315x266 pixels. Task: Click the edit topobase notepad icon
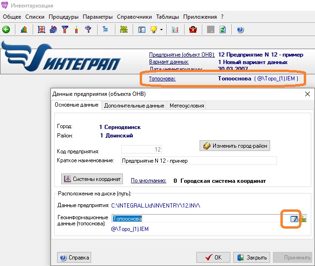pyautogui.click(x=294, y=219)
